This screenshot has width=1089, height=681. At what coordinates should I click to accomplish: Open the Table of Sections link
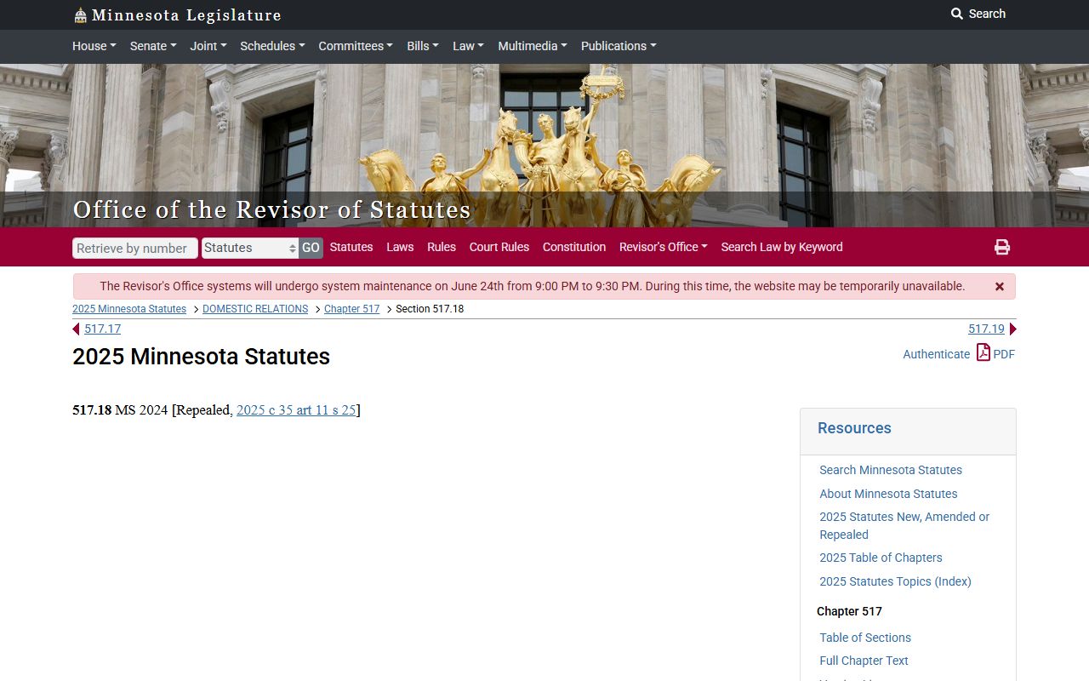tap(865, 638)
